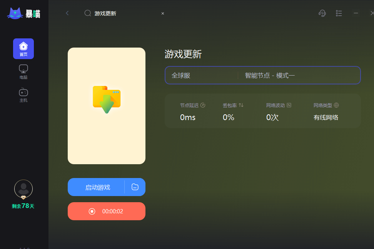
Task: Open the settings list menu icon
Action: point(339,13)
